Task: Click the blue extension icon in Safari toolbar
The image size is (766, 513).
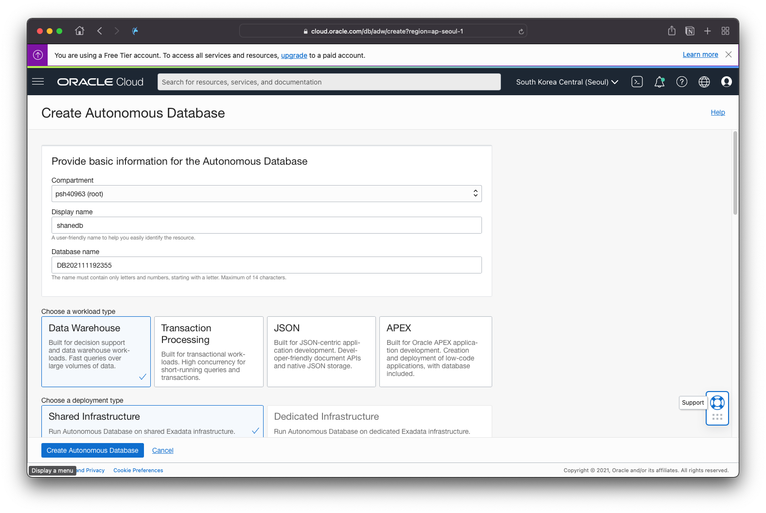Action: pyautogui.click(x=135, y=31)
